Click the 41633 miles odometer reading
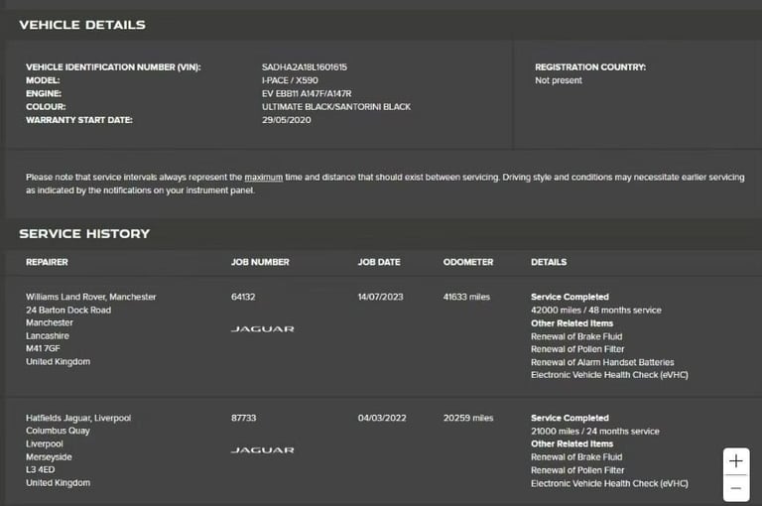Image resolution: width=762 pixels, height=506 pixels. pos(466,297)
